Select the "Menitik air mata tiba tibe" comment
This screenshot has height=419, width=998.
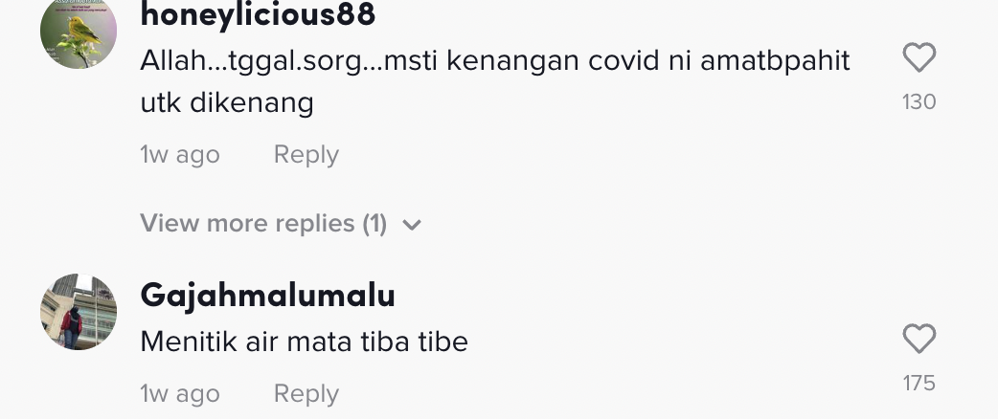tap(304, 342)
